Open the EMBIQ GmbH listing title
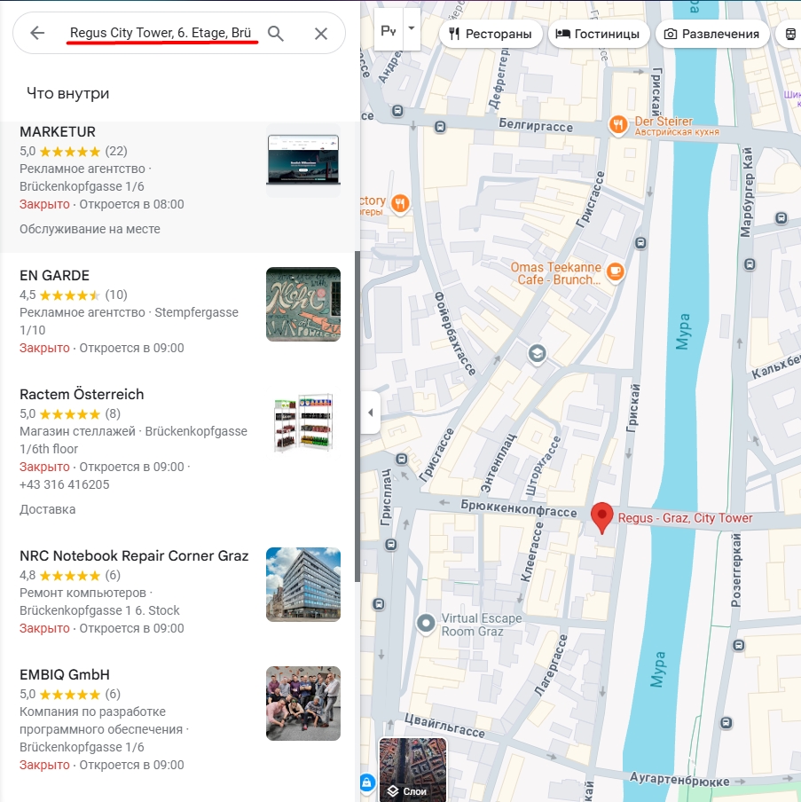 (x=65, y=674)
